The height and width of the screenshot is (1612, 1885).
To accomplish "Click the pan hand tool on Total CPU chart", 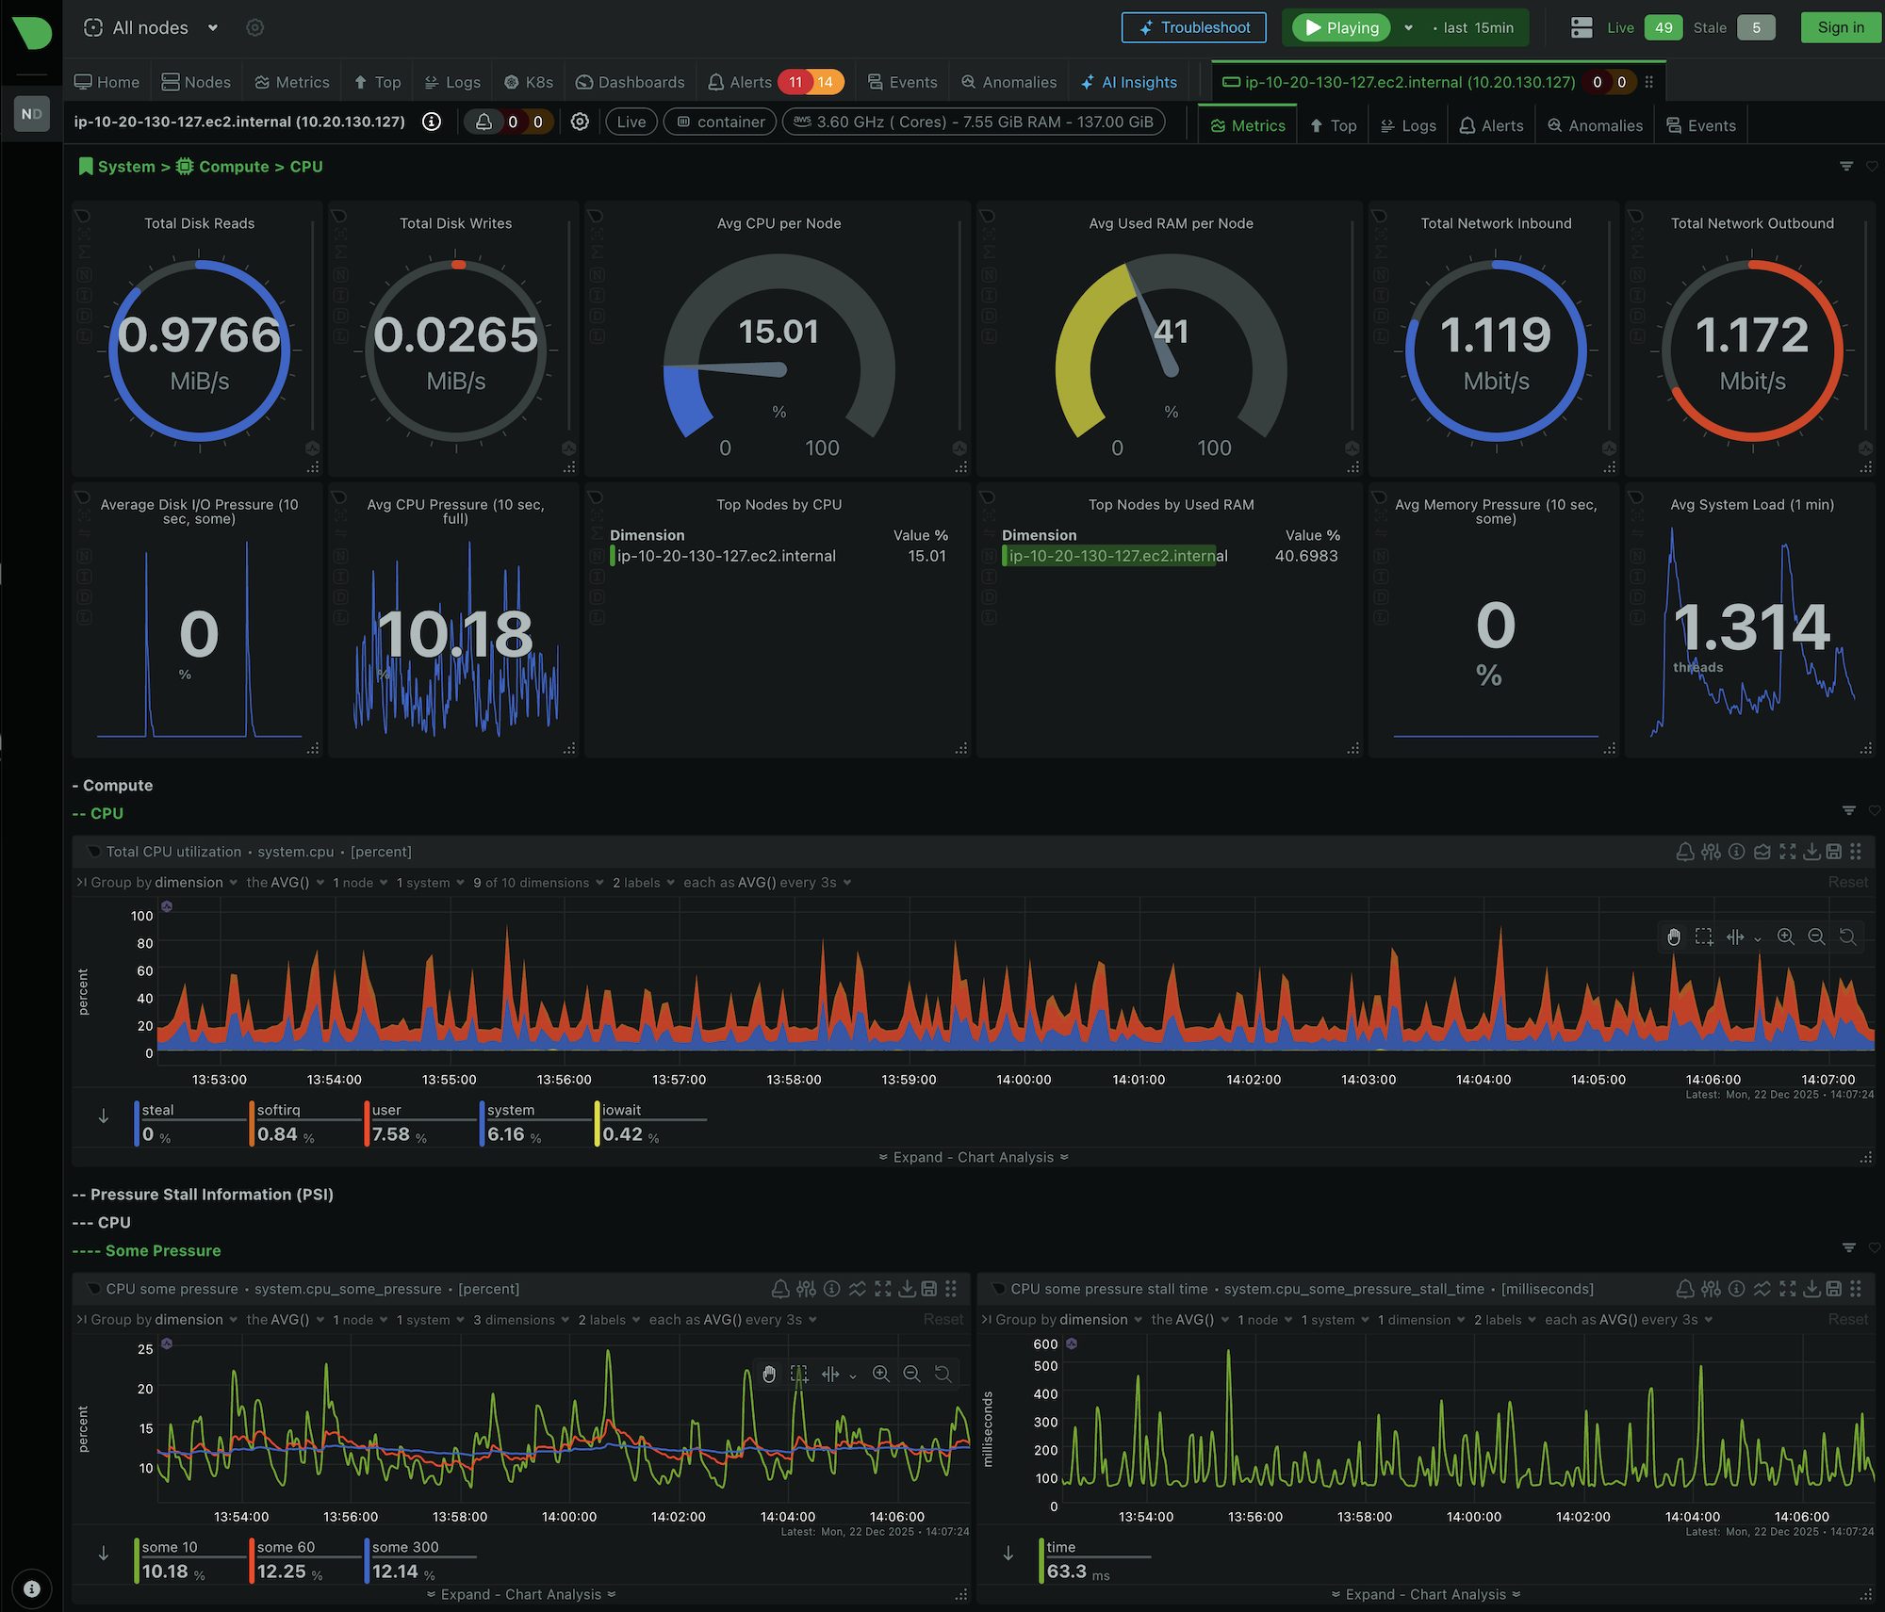I will click(x=1673, y=936).
